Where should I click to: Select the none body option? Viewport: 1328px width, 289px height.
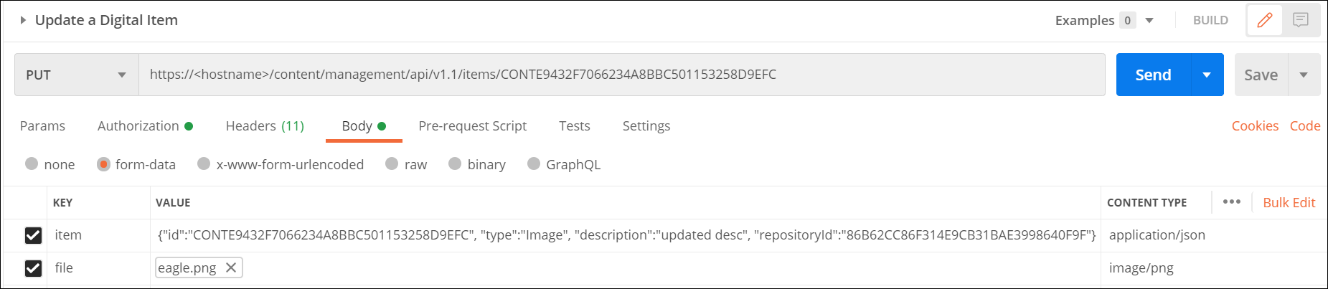(32, 164)
